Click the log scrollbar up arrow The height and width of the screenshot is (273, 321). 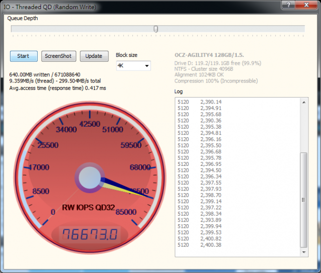click(304, 102)
